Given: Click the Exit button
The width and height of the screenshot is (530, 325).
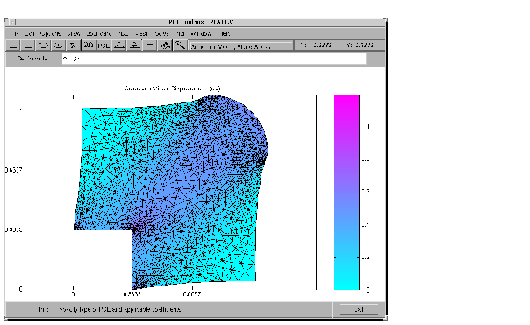Looking at the screenshot, I should point(359,309).
